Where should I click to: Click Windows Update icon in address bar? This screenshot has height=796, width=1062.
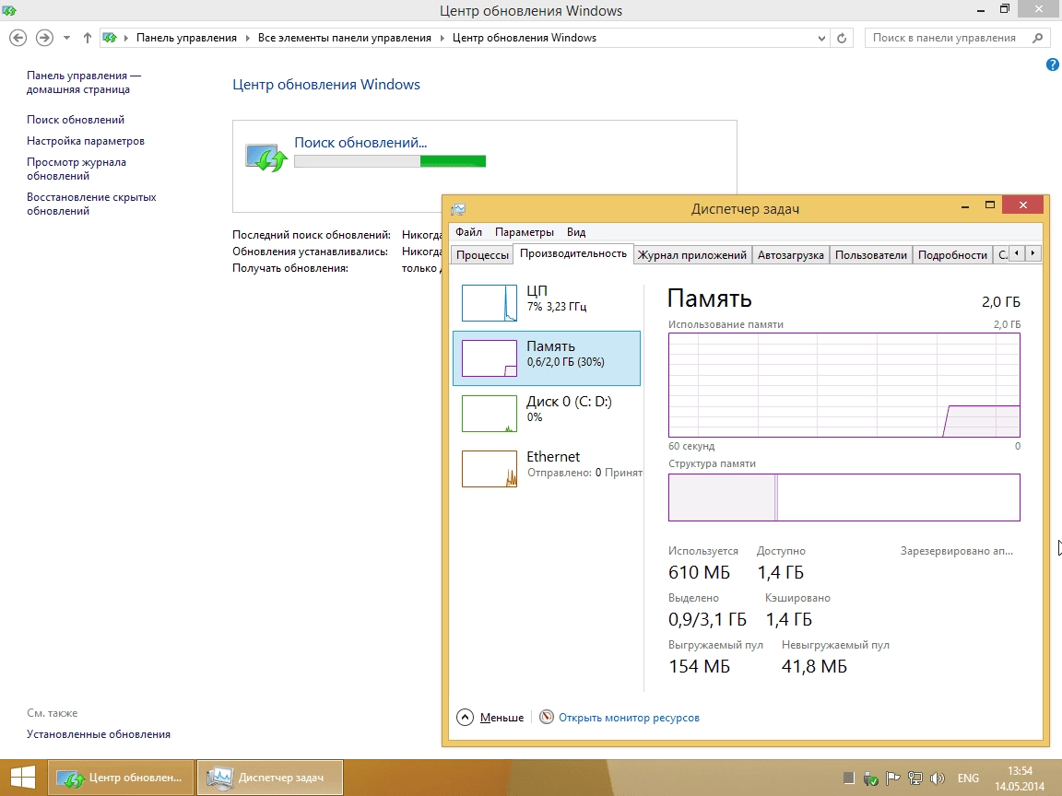coord(110,38)
